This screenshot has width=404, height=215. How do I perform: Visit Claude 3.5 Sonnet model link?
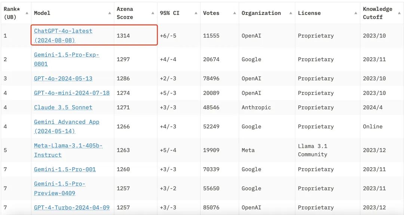point(63,107)
